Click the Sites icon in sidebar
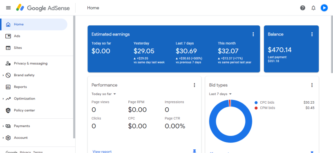This screenshot has width=333, height=153. click(8, 48)
